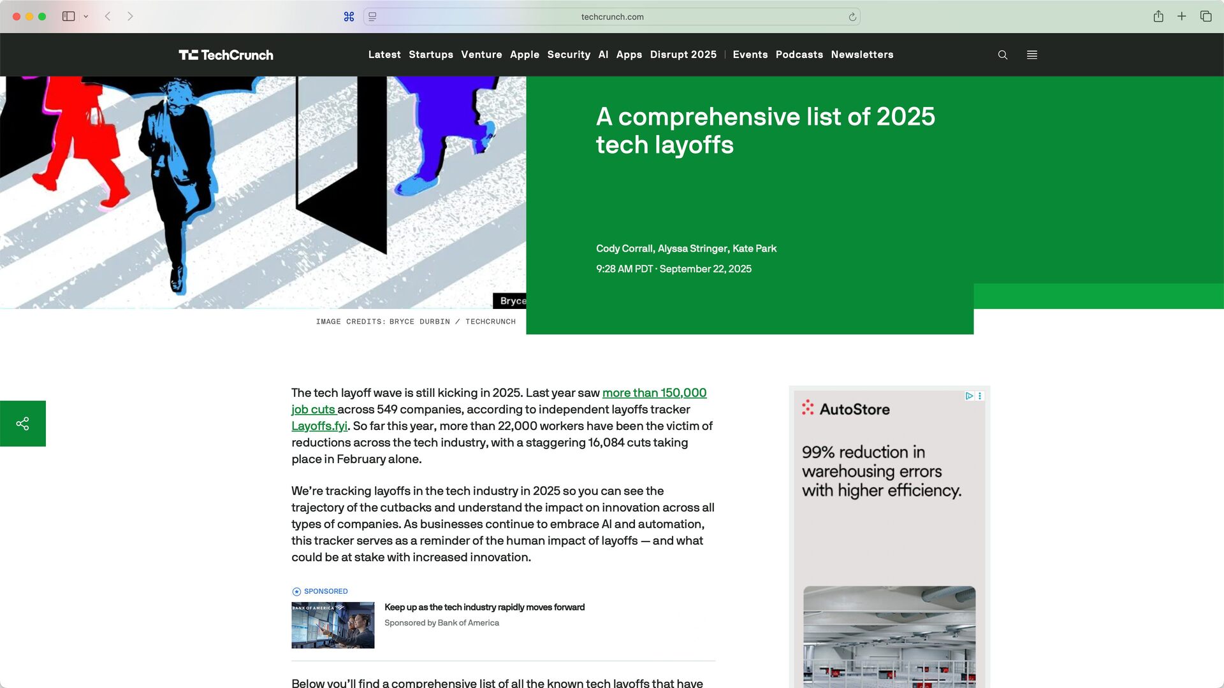The image size is (1224, 688).
Task: Follow the Layoffs.fyi link
Action: (x=319, y=426)
